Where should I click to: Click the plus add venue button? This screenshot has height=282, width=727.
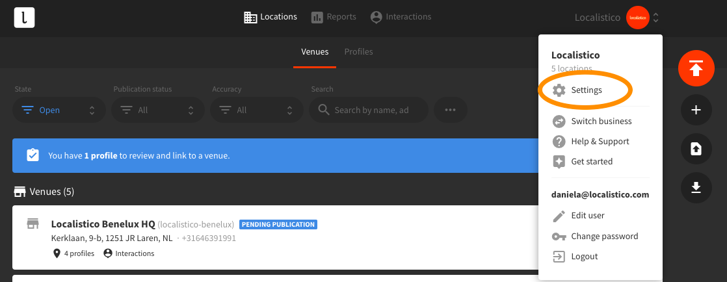click(x=696, y=110)
